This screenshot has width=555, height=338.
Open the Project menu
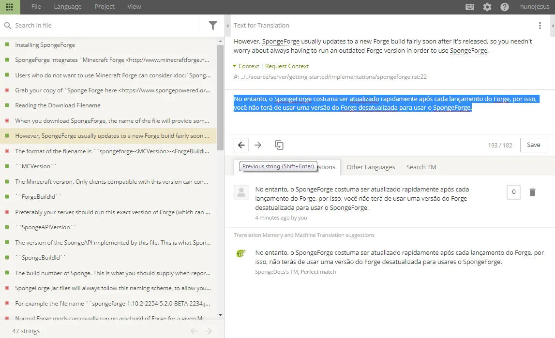coord(105,7)
